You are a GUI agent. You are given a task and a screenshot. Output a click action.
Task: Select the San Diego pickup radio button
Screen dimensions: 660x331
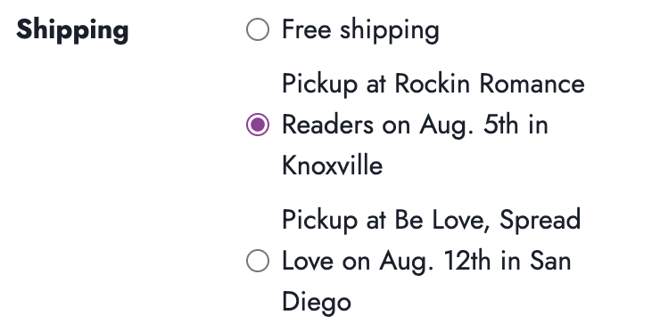coord(258,261)
